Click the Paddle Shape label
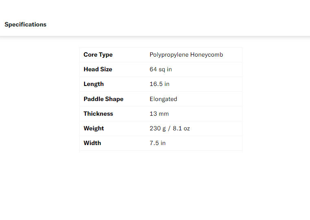 103,99
